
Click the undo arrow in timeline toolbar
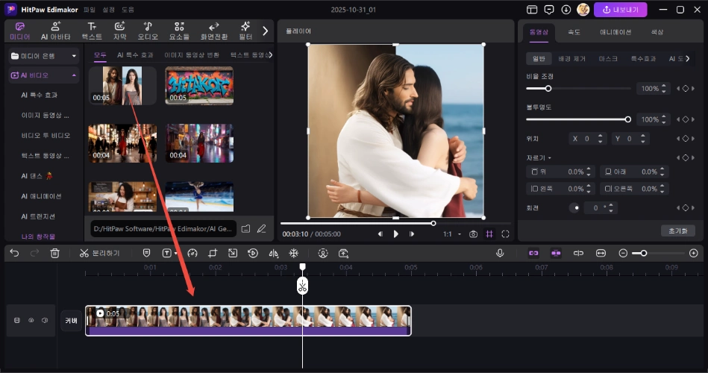point(14,254)
